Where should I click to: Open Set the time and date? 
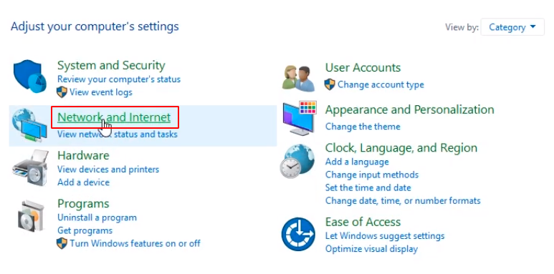[x=368, y=187]
